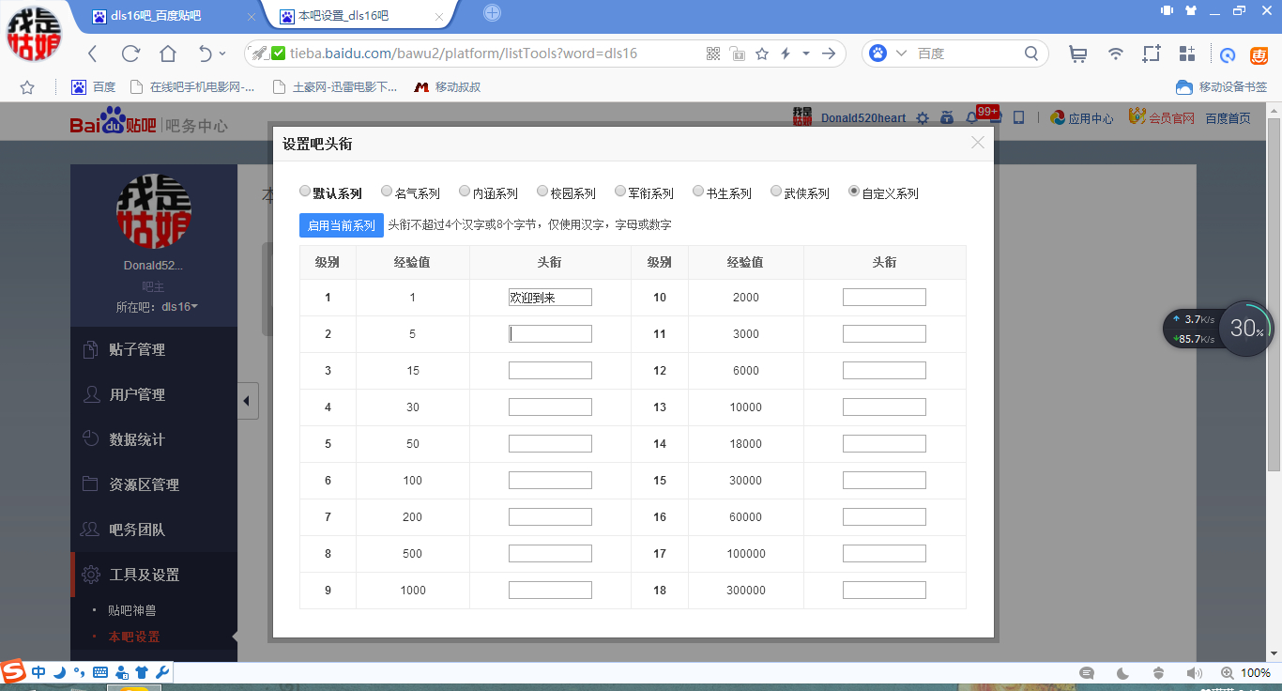This screenshot has width=1282, height=691.
Task: Open the 贴吧神兽 submenu link
Action: (x=131, y=610)
